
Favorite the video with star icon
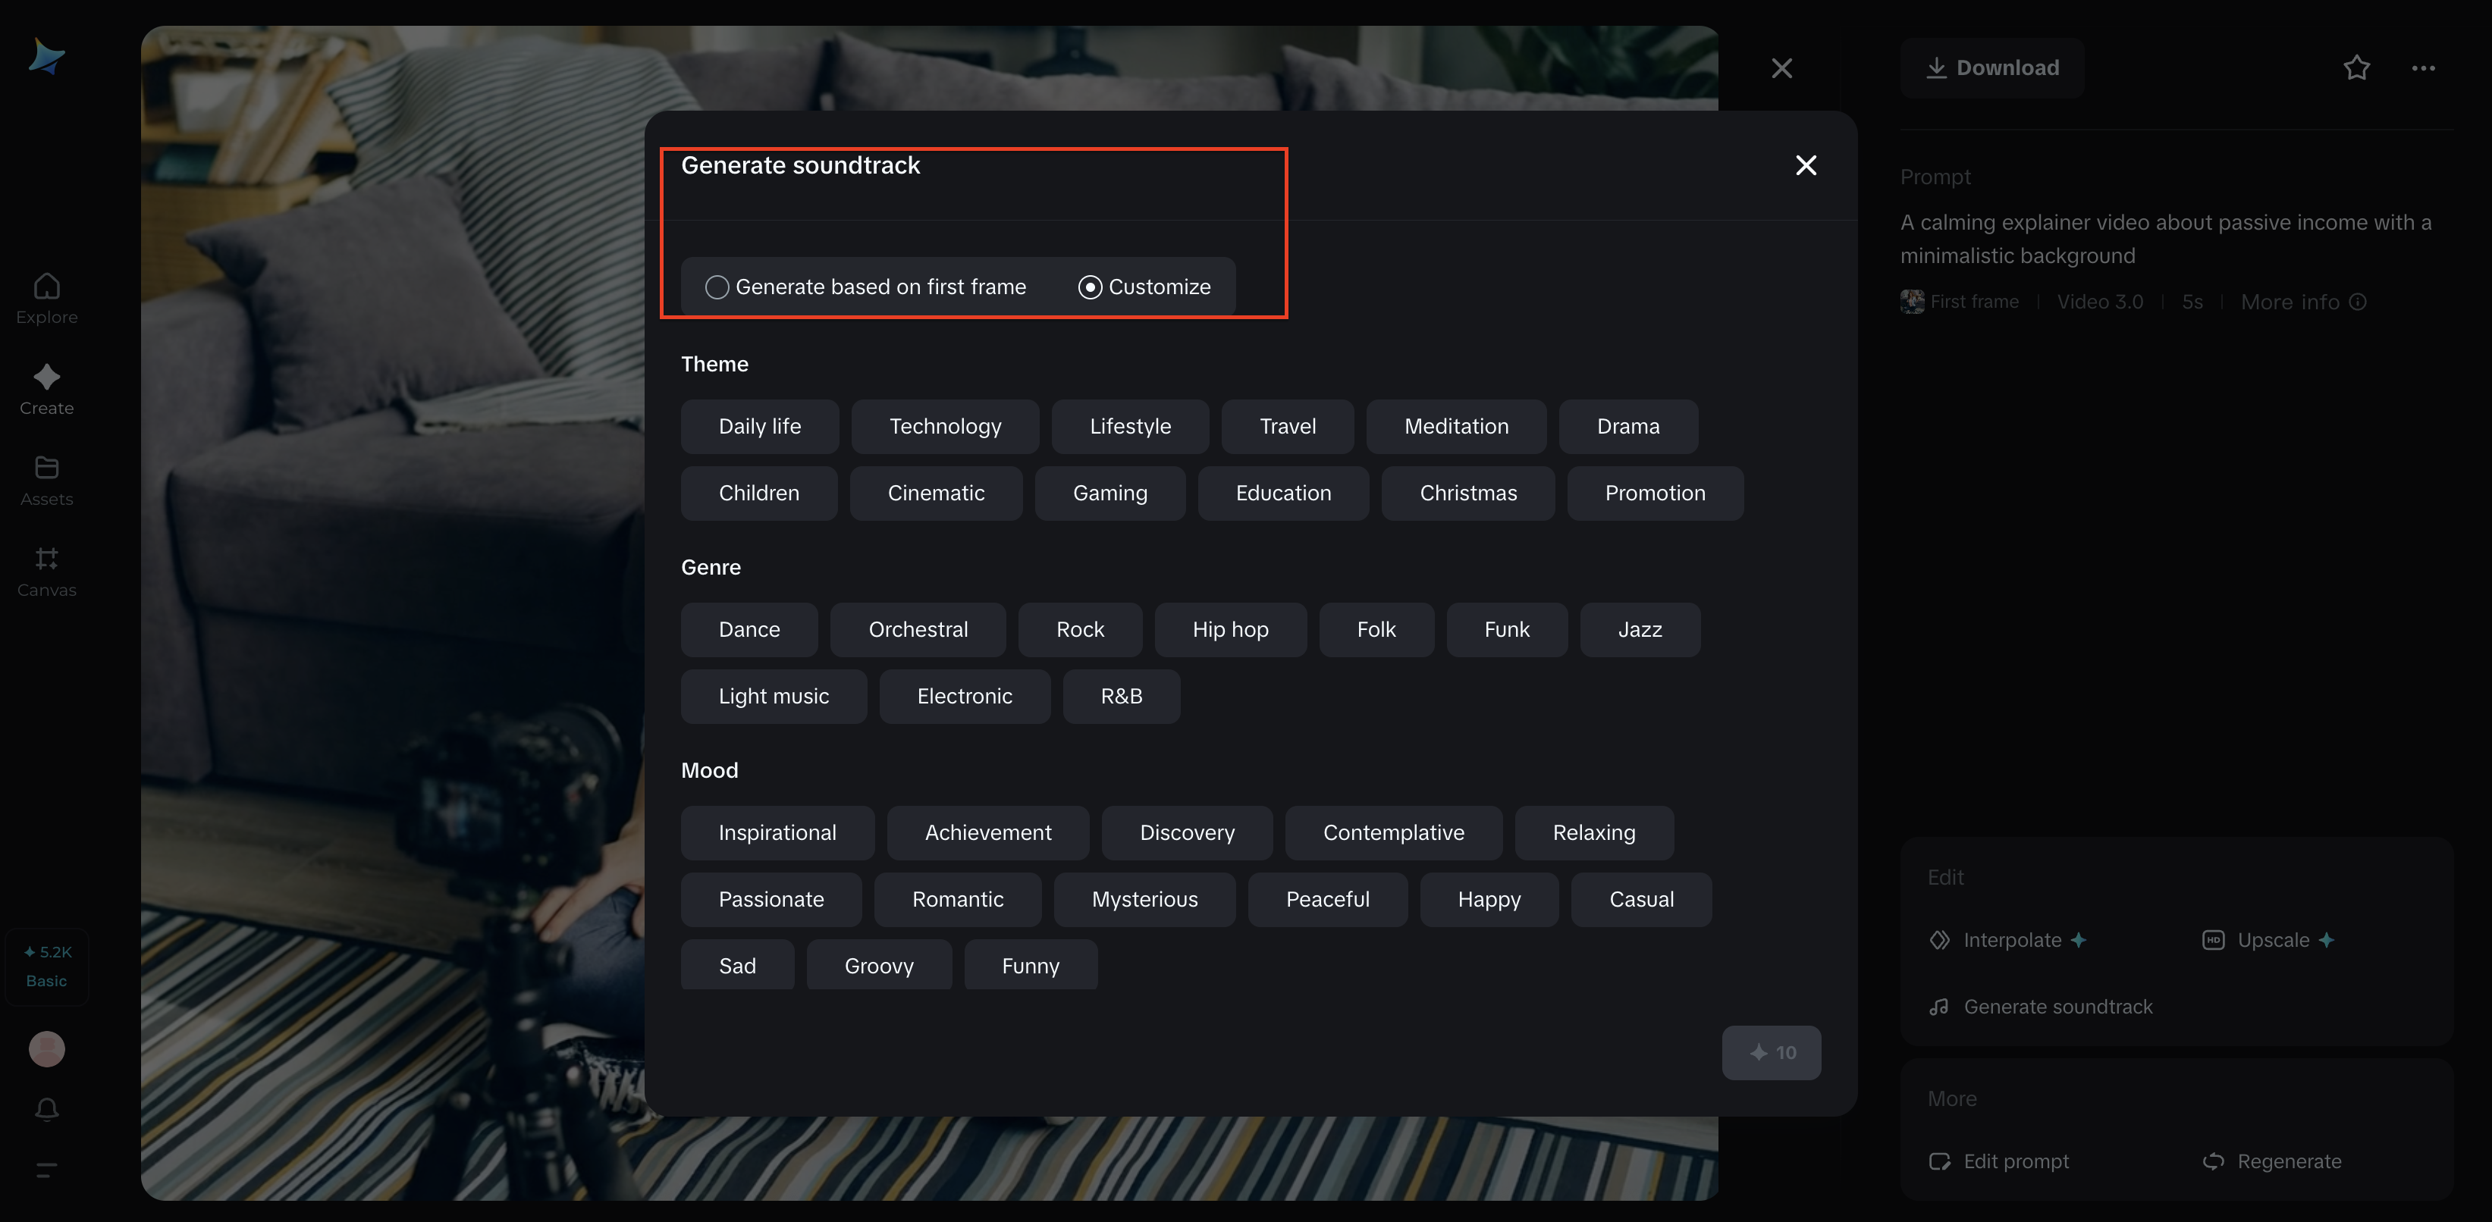coord(2356,67)
